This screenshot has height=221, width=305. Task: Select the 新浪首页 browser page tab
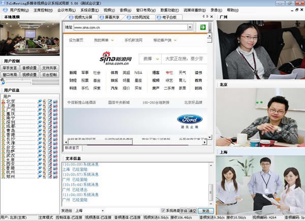click(x=72, y=148)
